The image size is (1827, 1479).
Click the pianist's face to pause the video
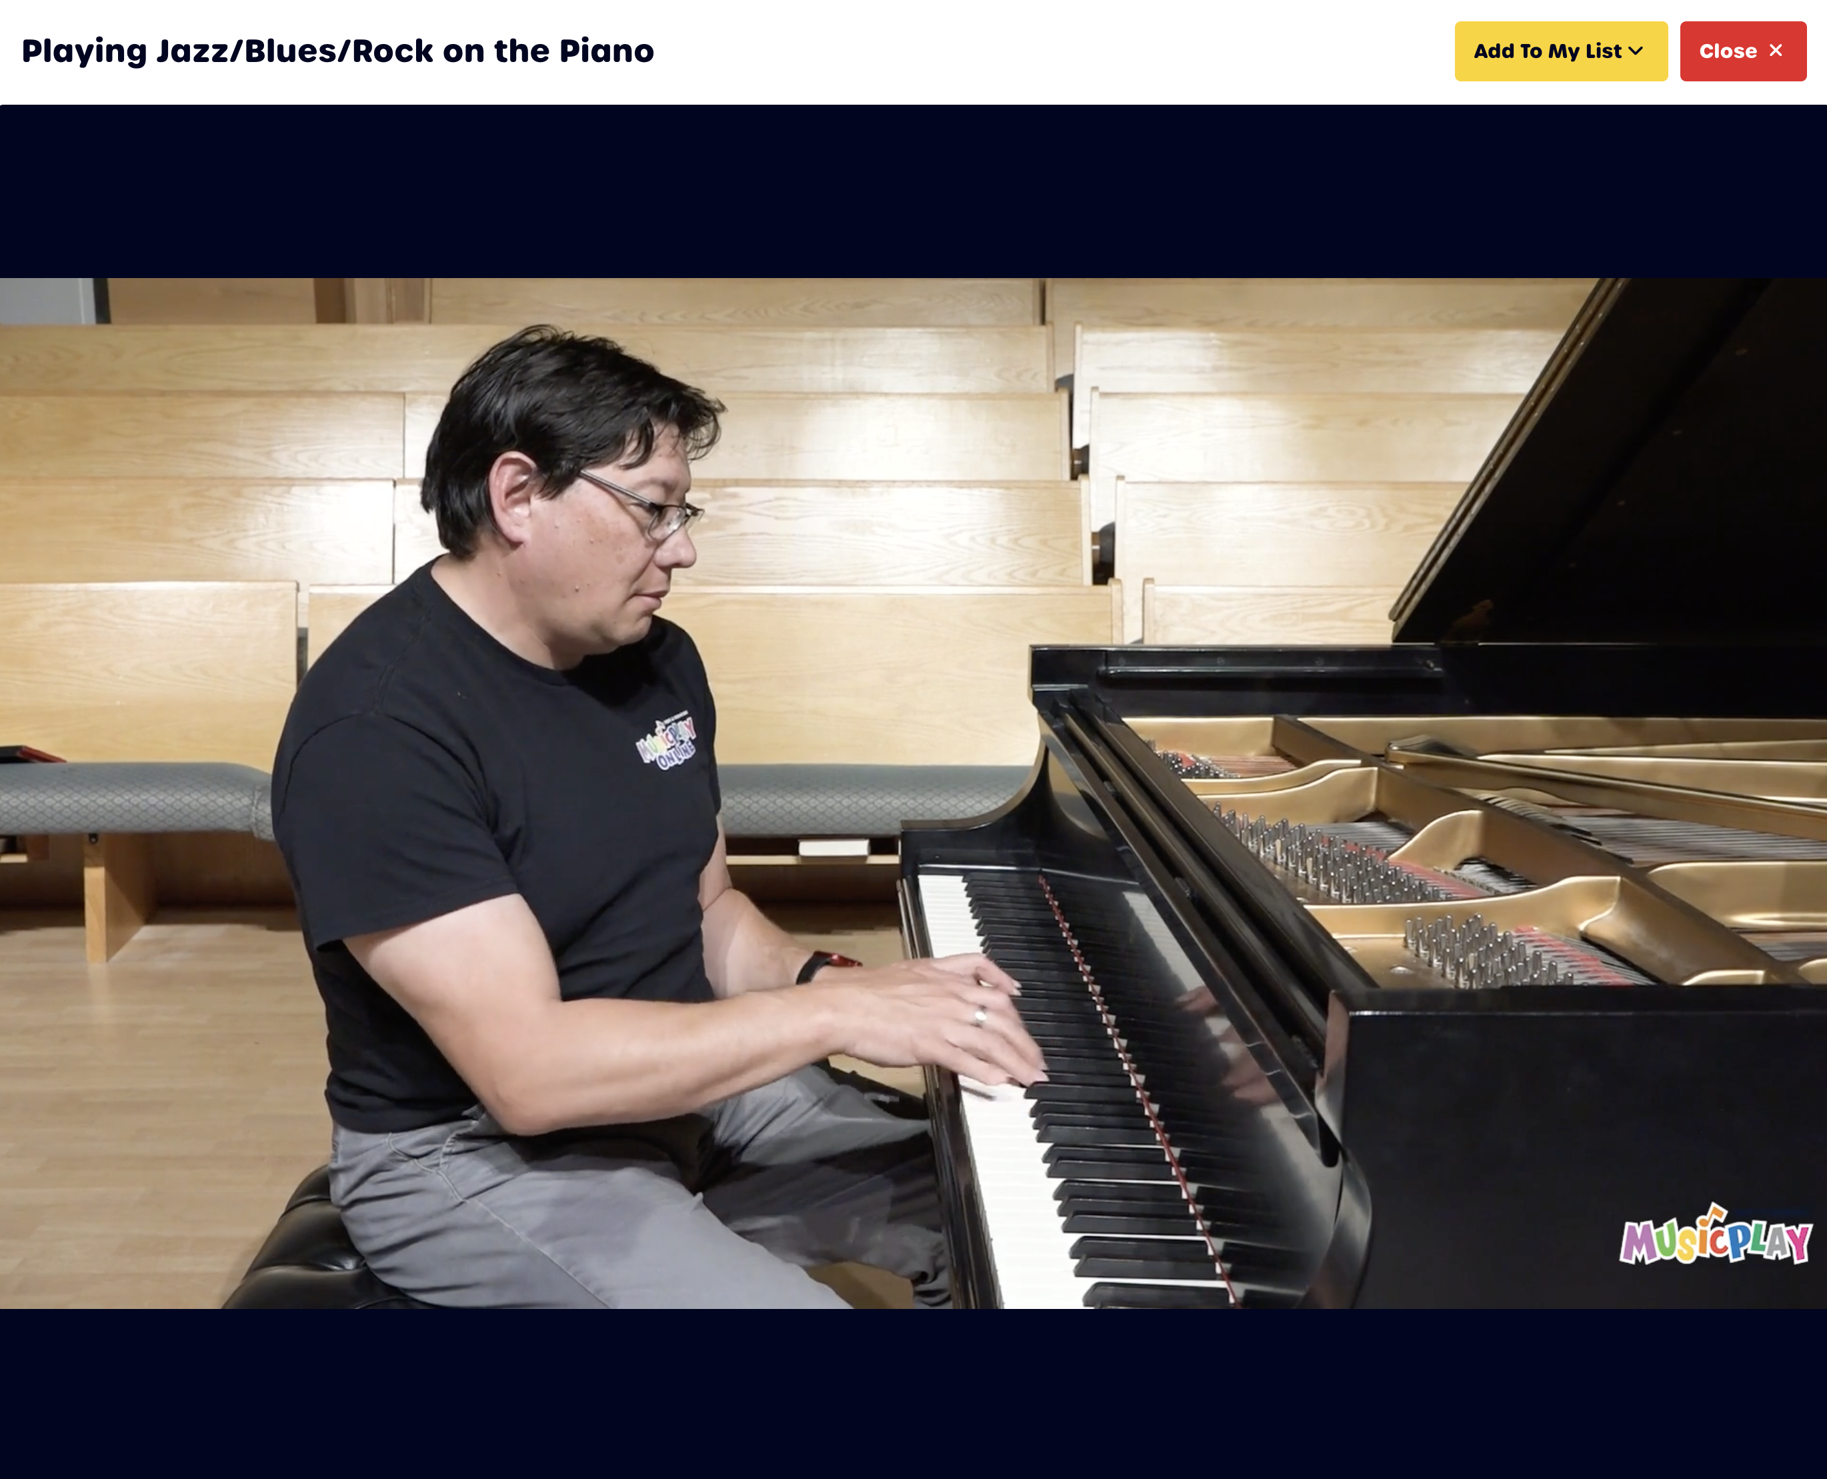tap(613, 545)
